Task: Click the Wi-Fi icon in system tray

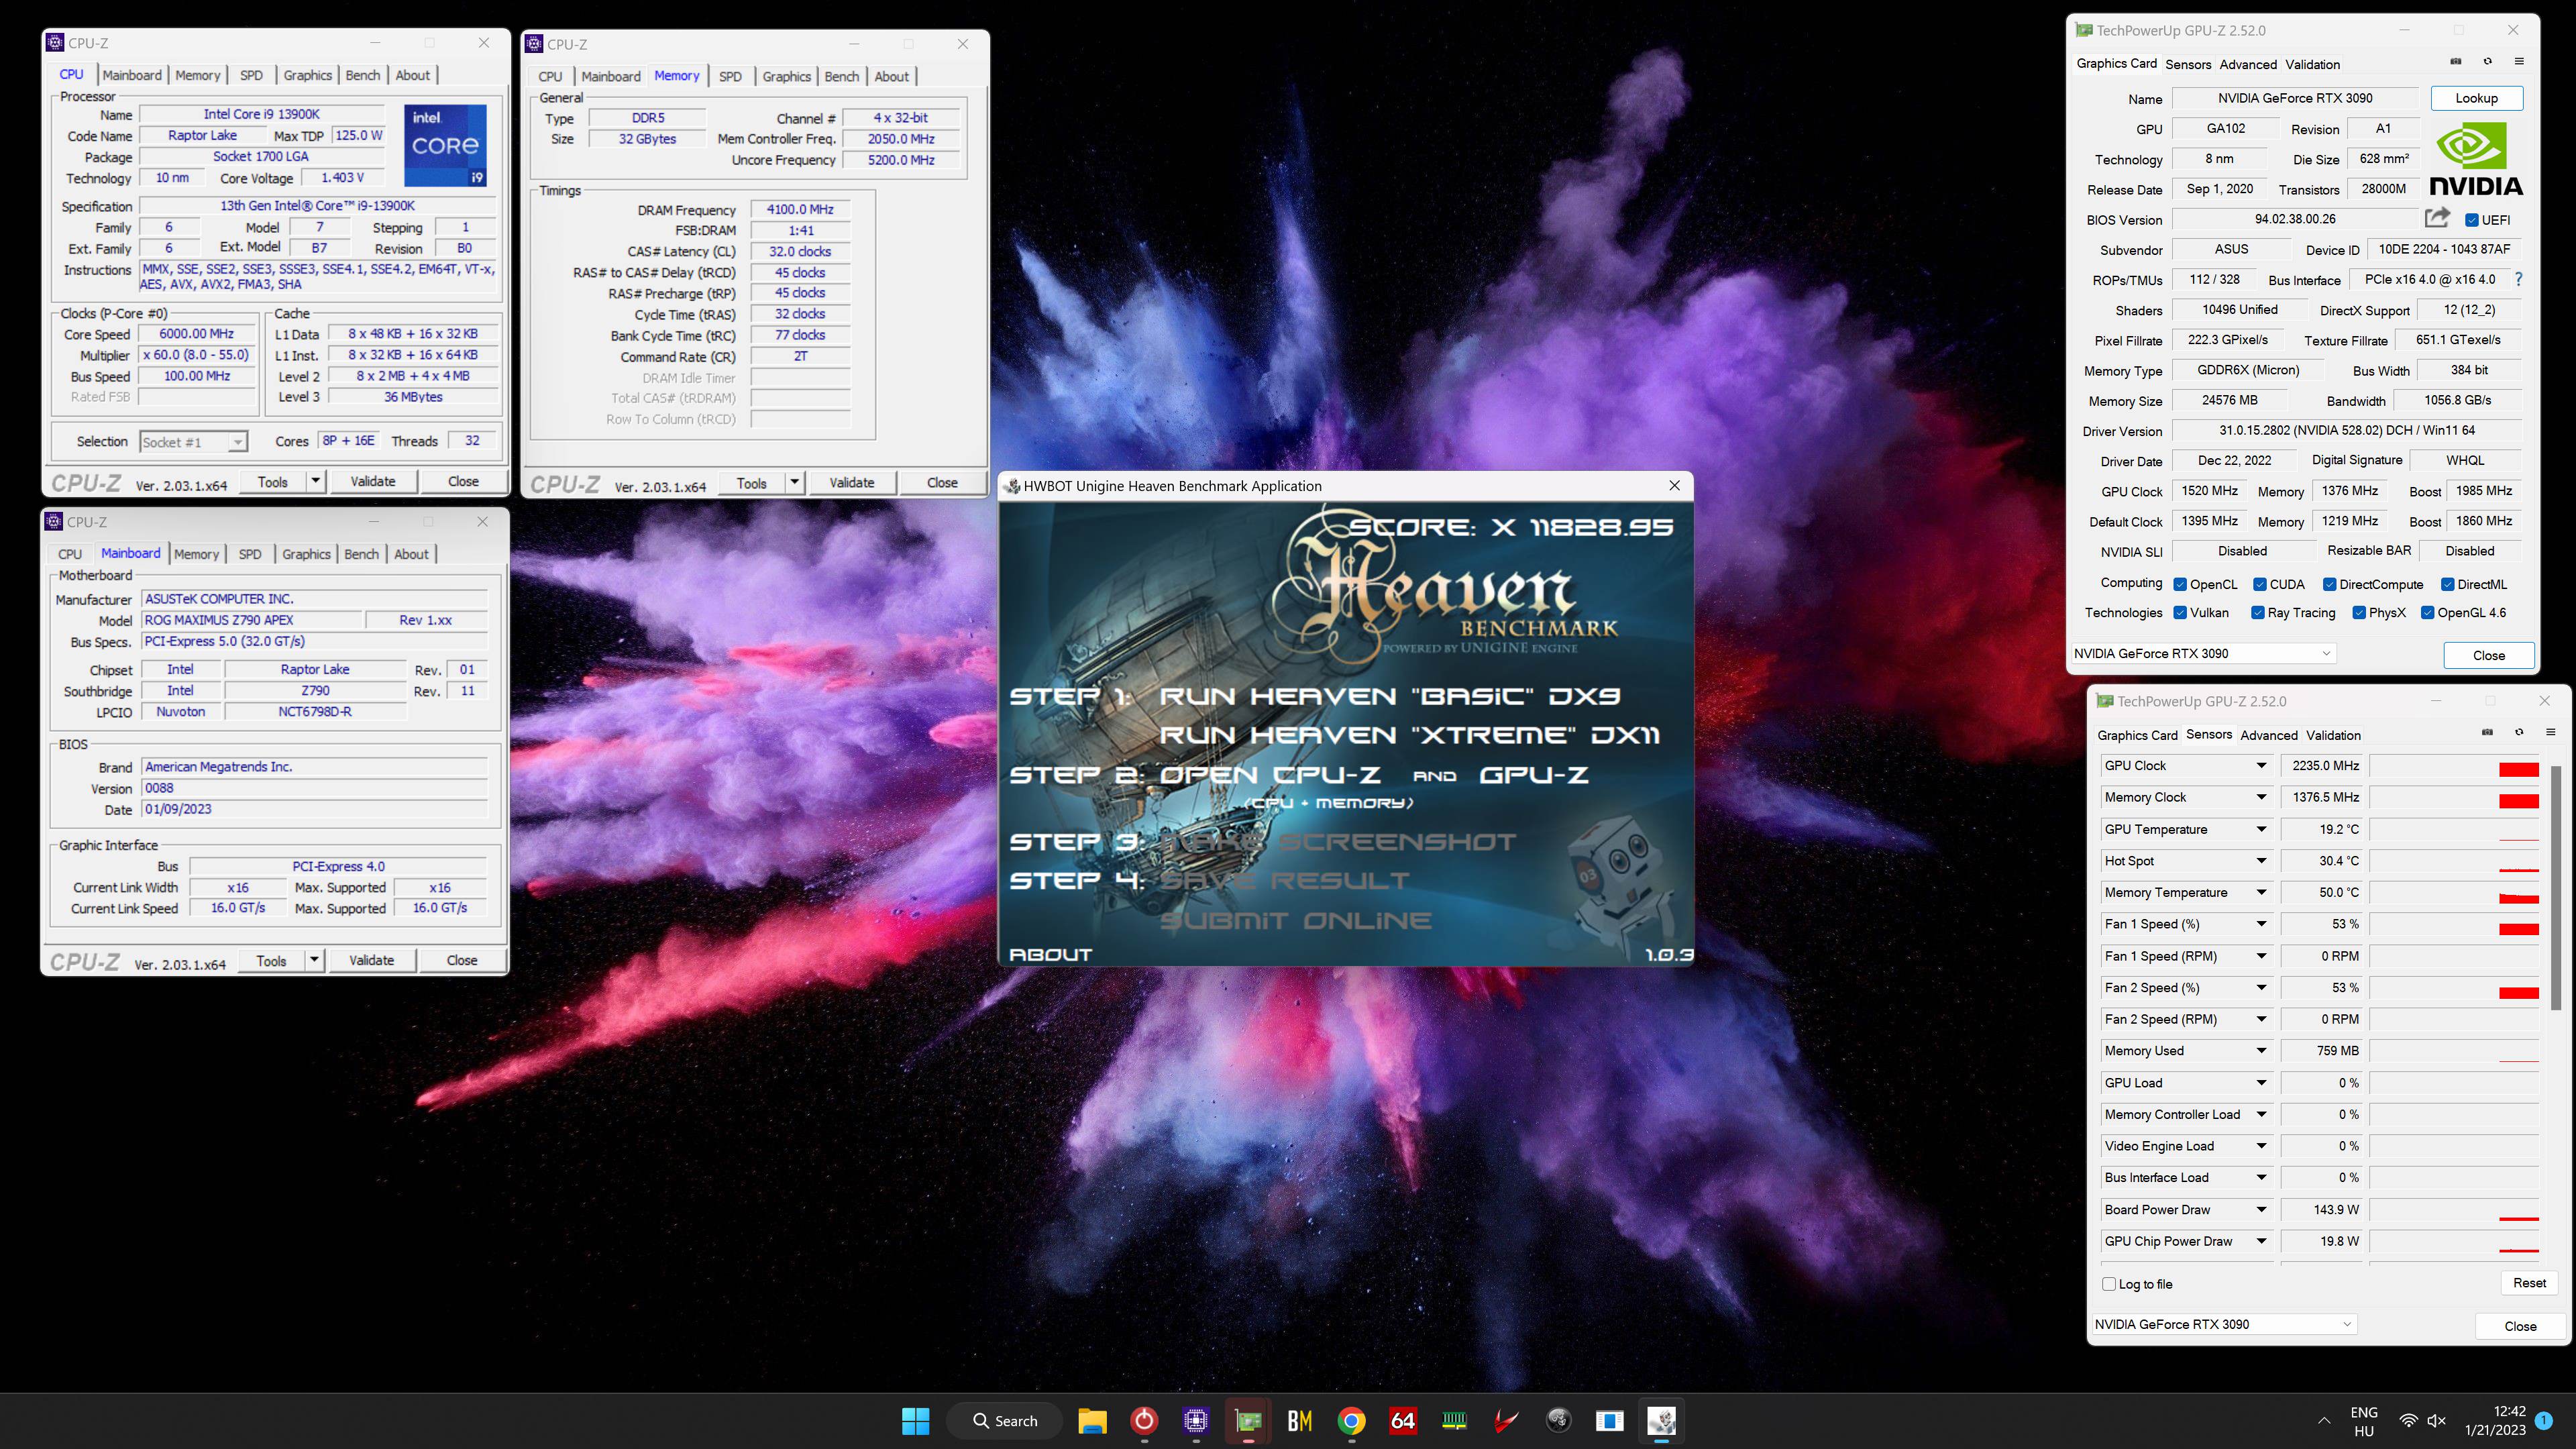Action: point(2409,1421)
